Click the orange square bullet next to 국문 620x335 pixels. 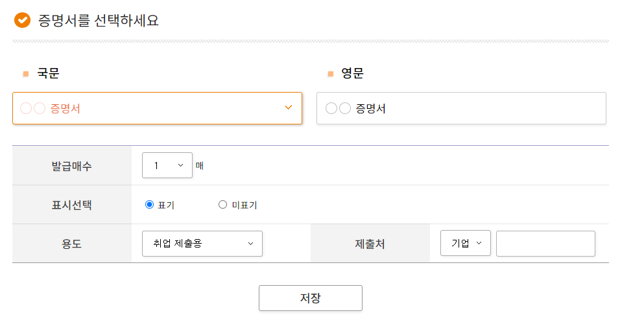pos(26,74)
